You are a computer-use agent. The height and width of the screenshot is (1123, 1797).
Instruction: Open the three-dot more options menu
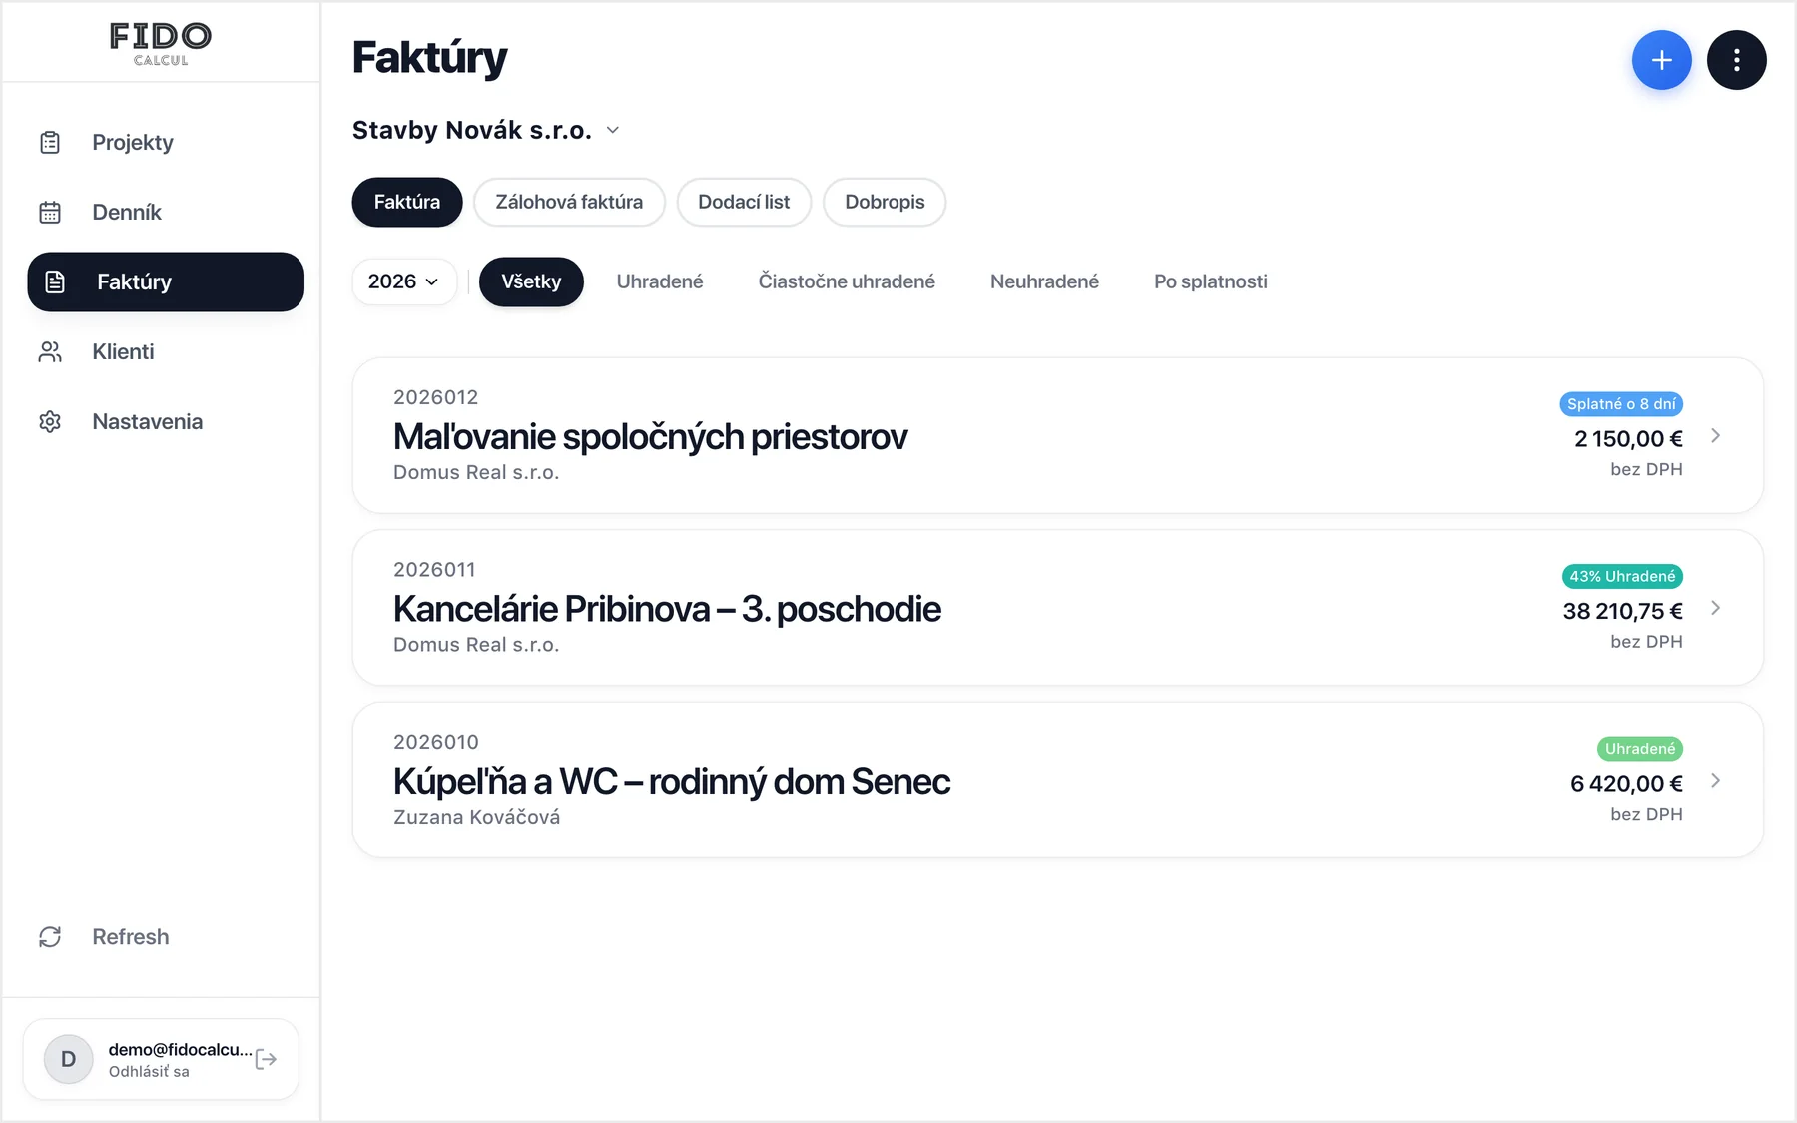pyautogui.click(x=1736, y=60)
